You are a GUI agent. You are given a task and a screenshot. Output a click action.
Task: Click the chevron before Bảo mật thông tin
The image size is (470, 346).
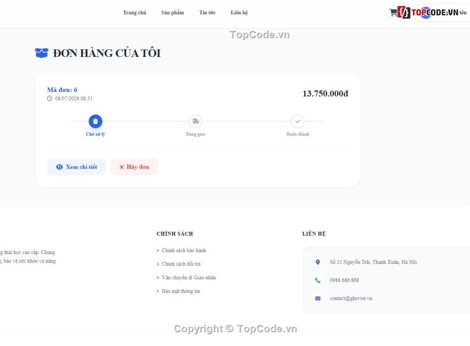point(158,291)
